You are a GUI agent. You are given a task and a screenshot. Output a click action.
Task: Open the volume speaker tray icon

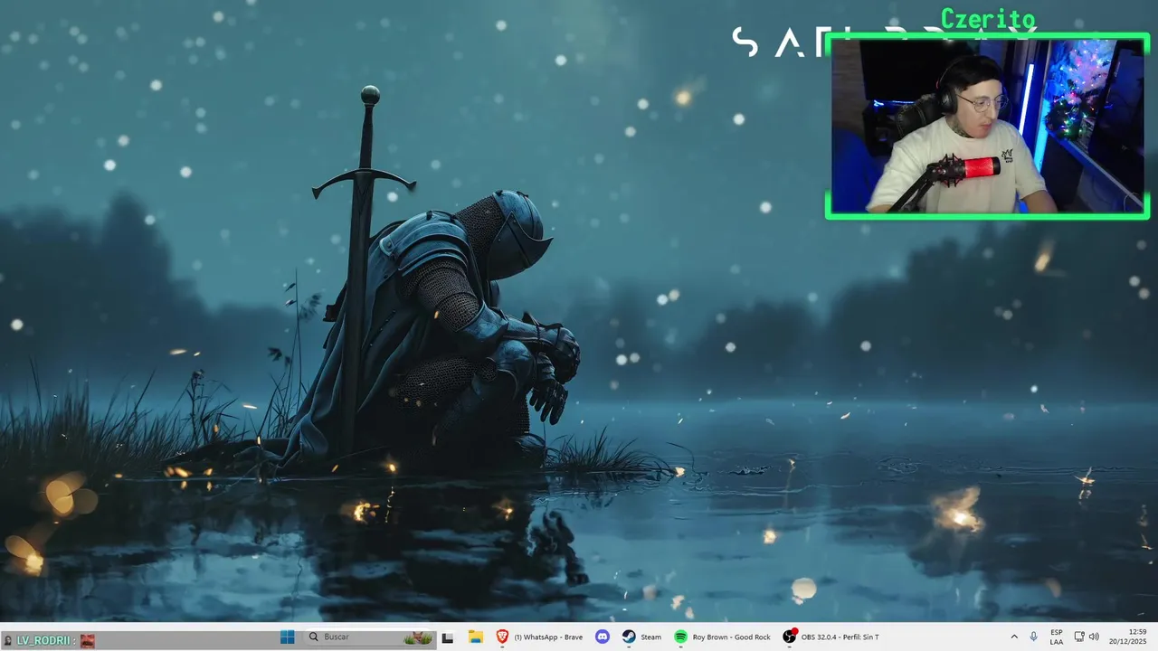(1094, 637)
